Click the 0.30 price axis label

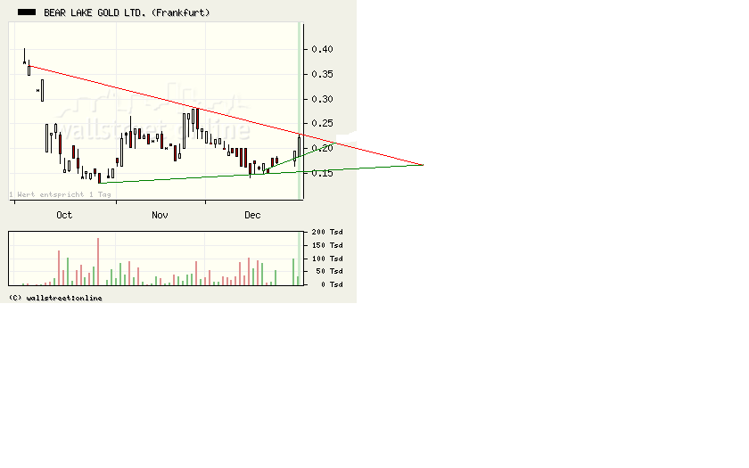[x=322, y=99]
